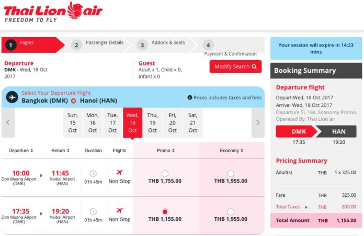Click the Addons & Seats step label

[x=168, y=42]
